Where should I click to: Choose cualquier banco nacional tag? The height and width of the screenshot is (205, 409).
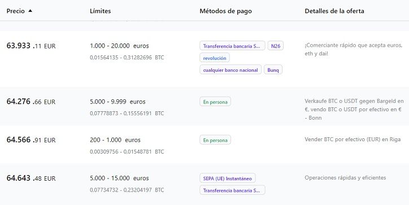230,70
